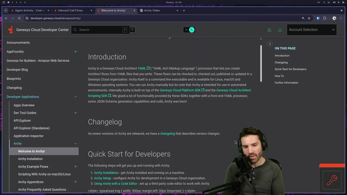Collapse the Developer Applications section
The width and height of the screenshot is (347, 195).
(x=75, y=97)
